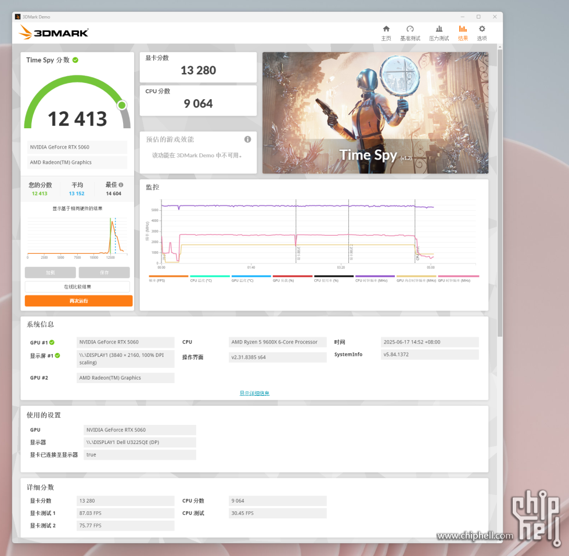The width and height of the screenshot is (569, 556).
Task: Open the Benchmarks (基准测试) gauge icon
Action: coord(410,29)
